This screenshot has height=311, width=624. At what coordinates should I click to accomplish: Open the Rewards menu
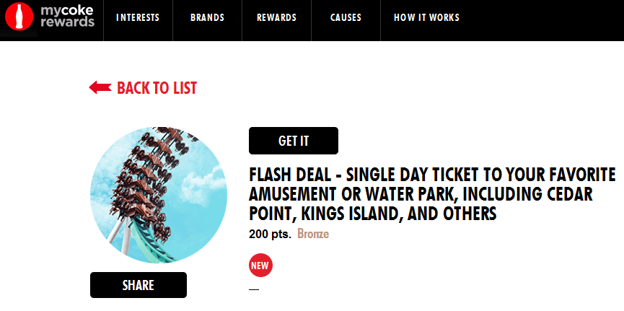pyautogui.click(x=276, y=18)
